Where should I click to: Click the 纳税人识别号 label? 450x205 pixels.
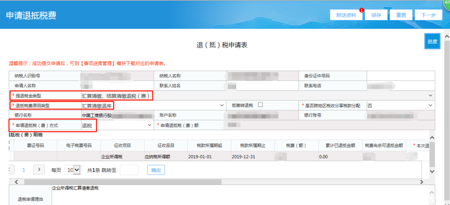[27, 76]
